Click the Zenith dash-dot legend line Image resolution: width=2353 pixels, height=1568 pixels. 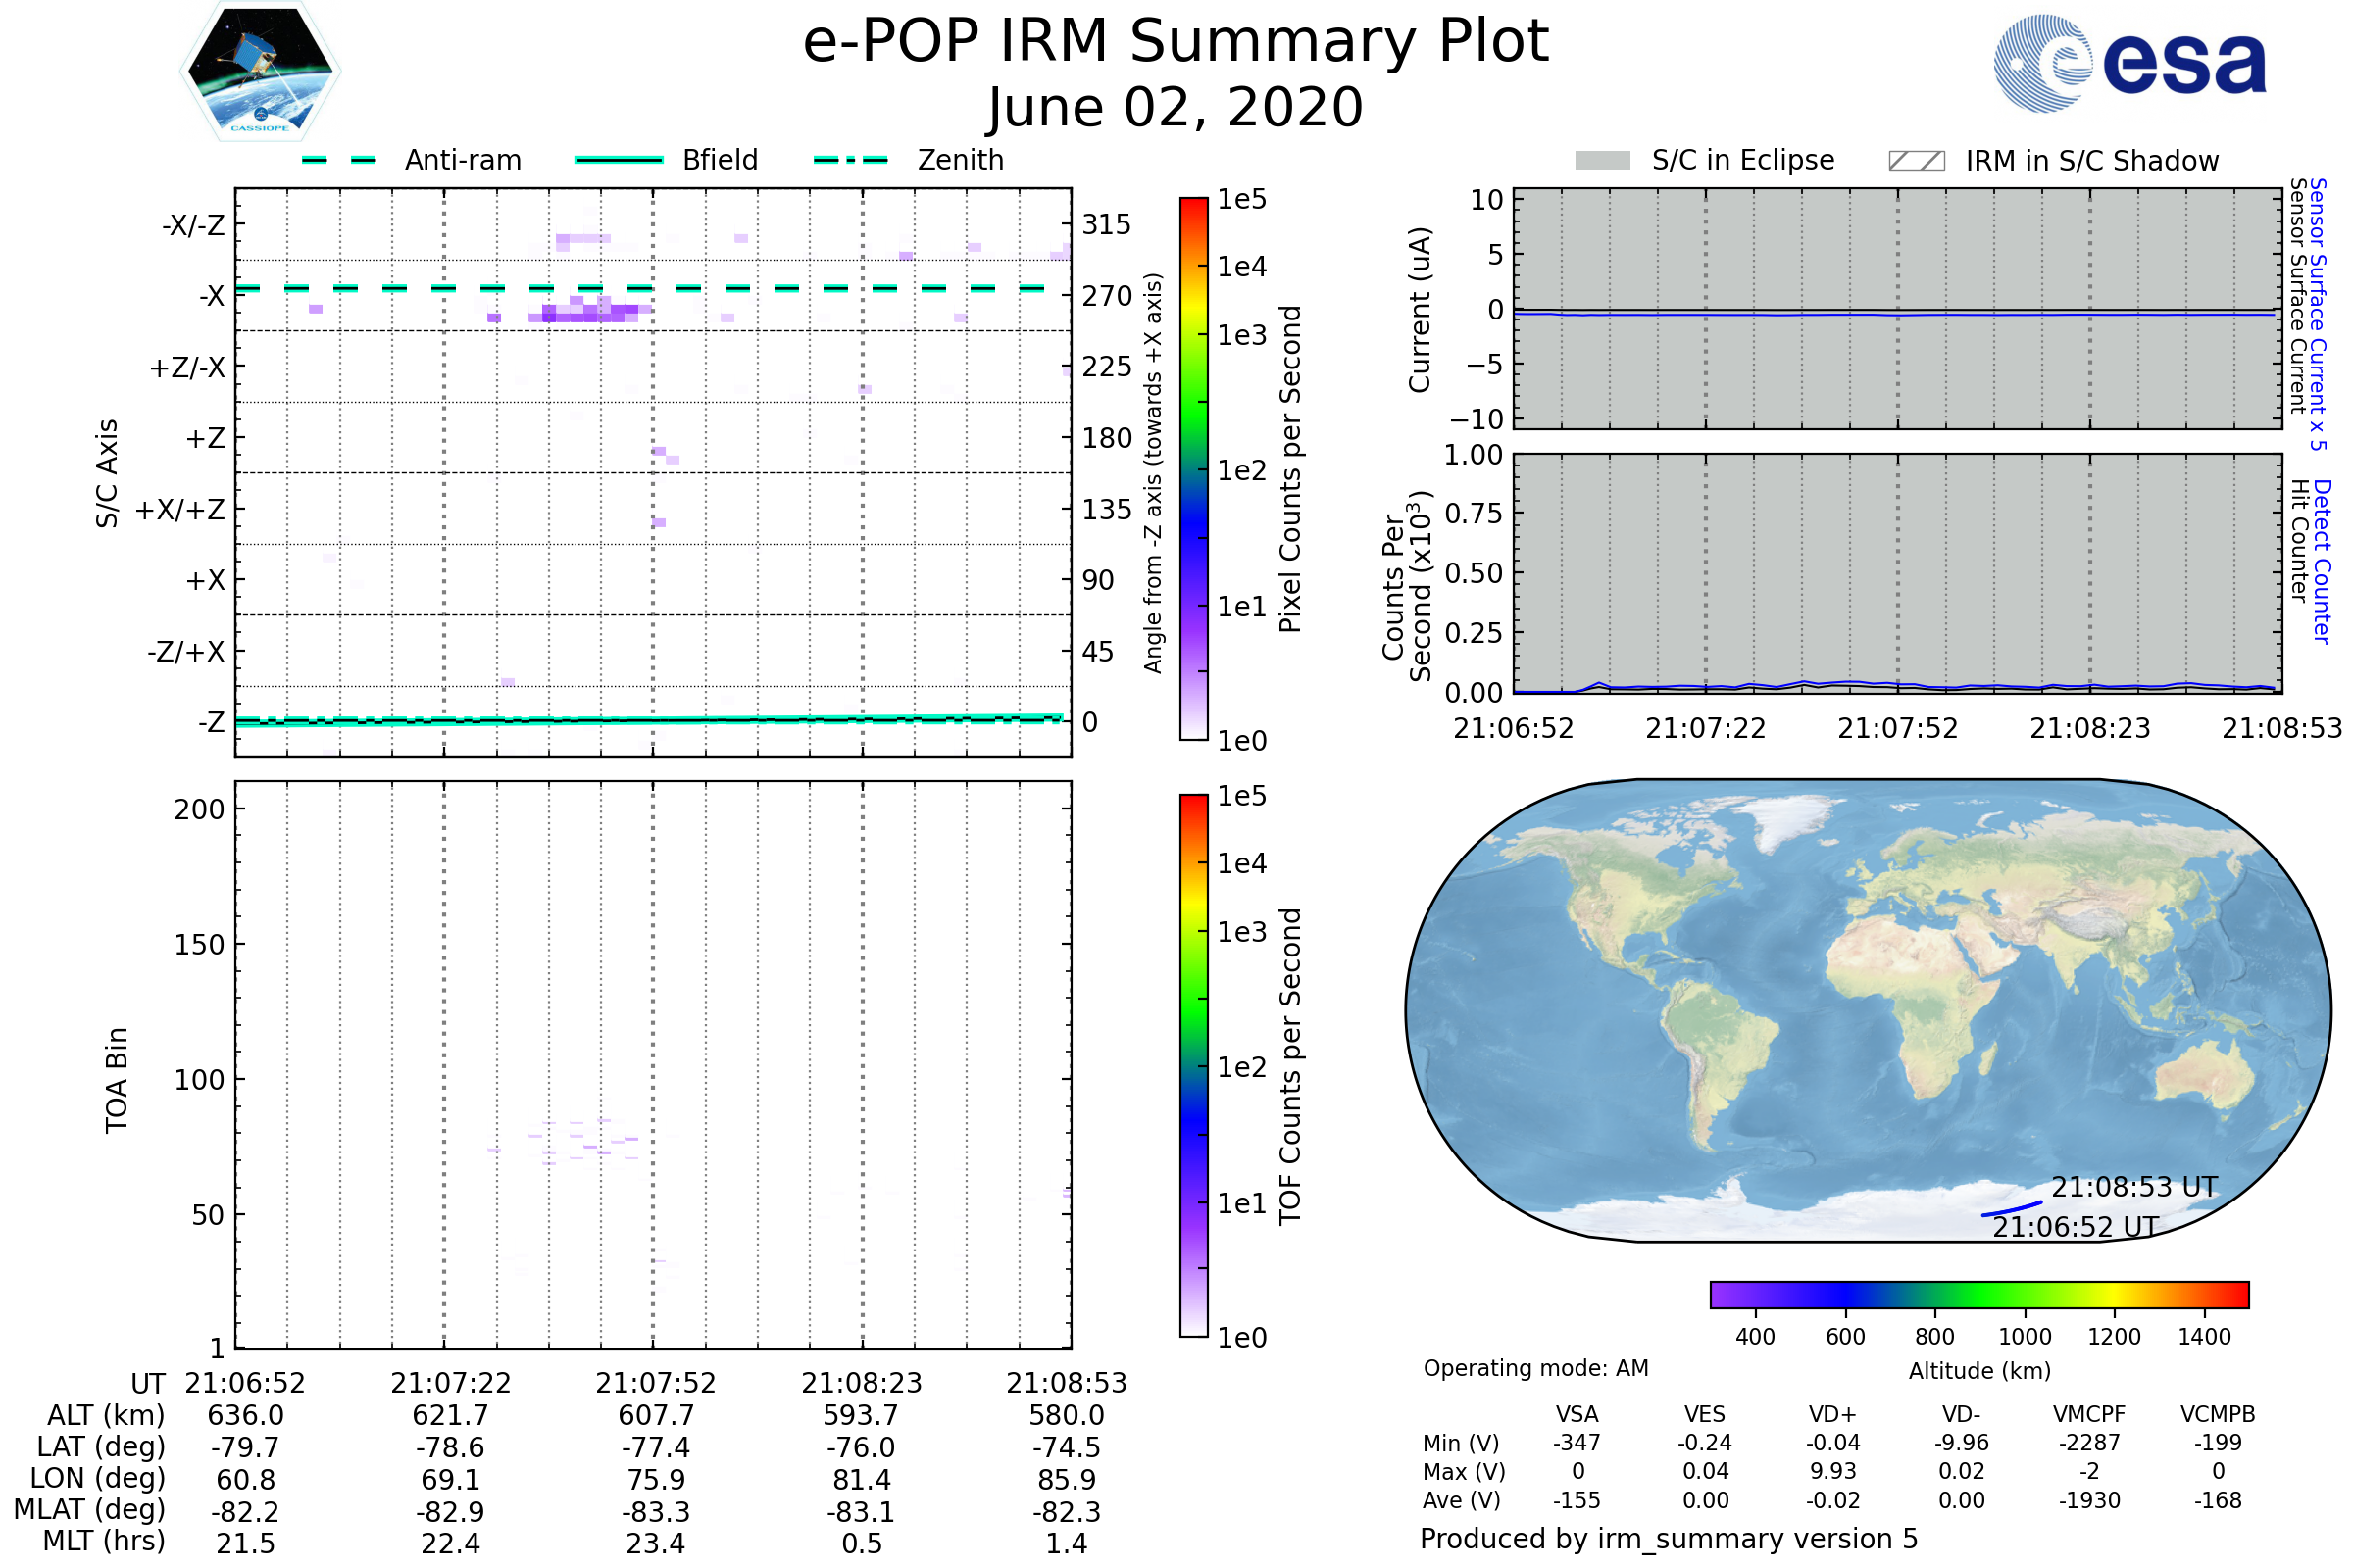coord(850,160)
